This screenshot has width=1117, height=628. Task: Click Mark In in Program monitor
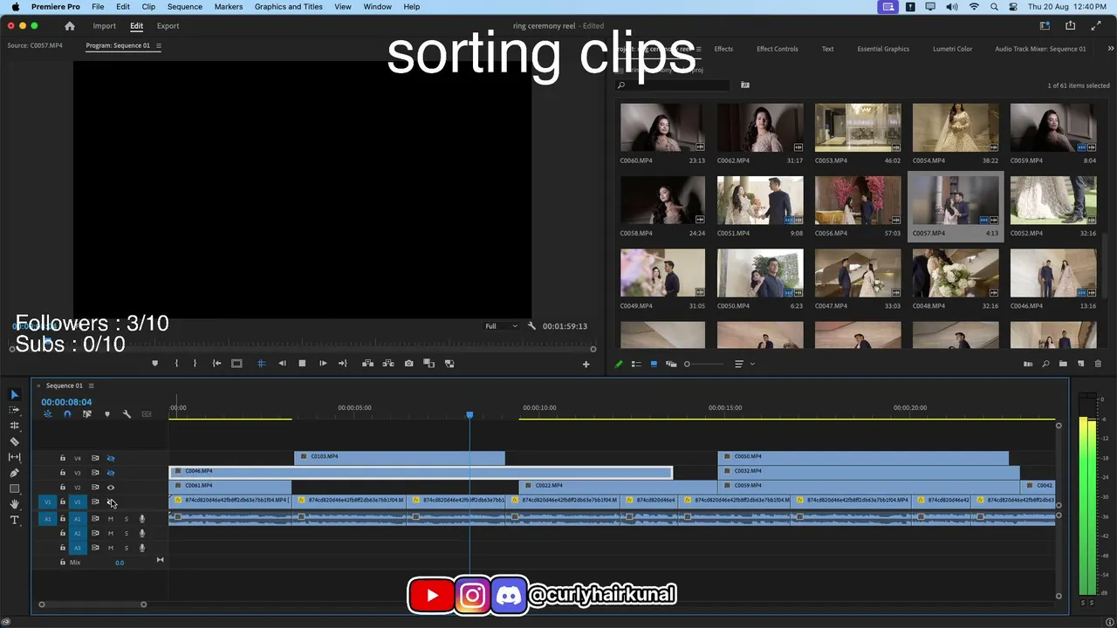[176, 364]
